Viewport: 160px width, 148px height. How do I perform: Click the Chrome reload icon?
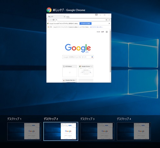[x=53, y=20]
